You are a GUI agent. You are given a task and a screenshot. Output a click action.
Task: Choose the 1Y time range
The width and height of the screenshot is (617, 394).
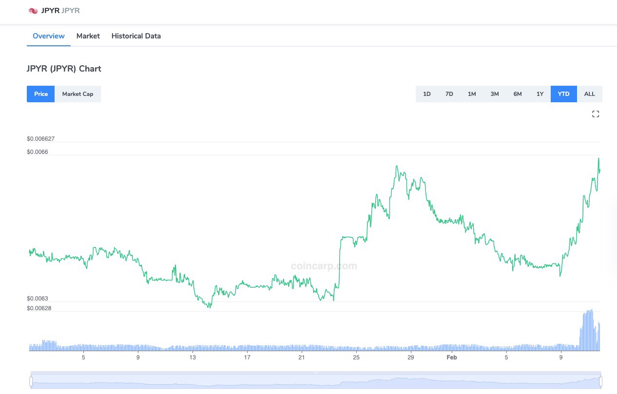click(540, 94)
